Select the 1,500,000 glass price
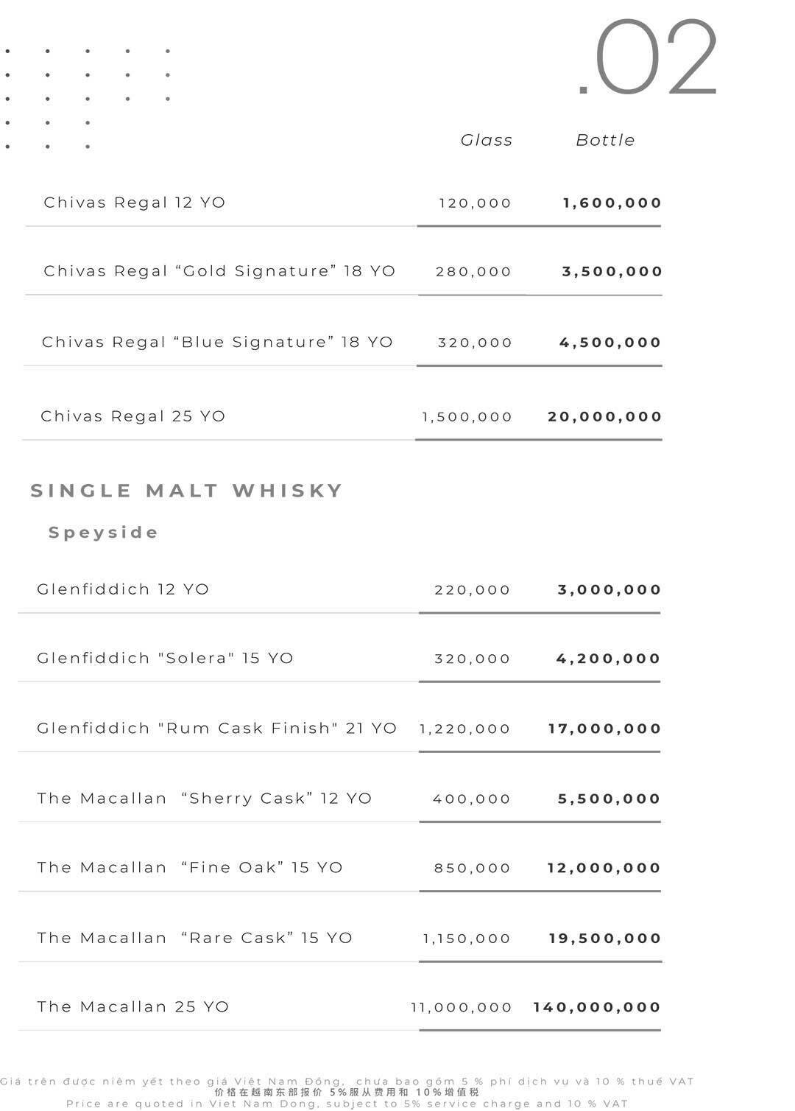Image resolution: width=795 pixels, height=1111 pixels. point(467,417)
